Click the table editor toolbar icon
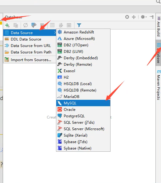Screen dimensions: 161x183 click(x=52, y=25)
